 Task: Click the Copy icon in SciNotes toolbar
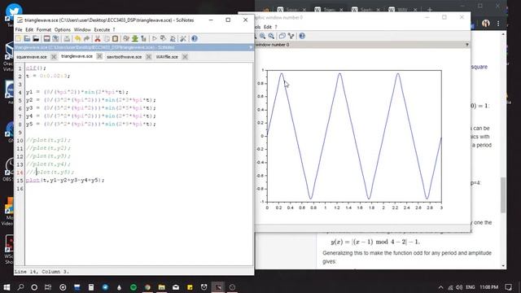pos(107,38)
